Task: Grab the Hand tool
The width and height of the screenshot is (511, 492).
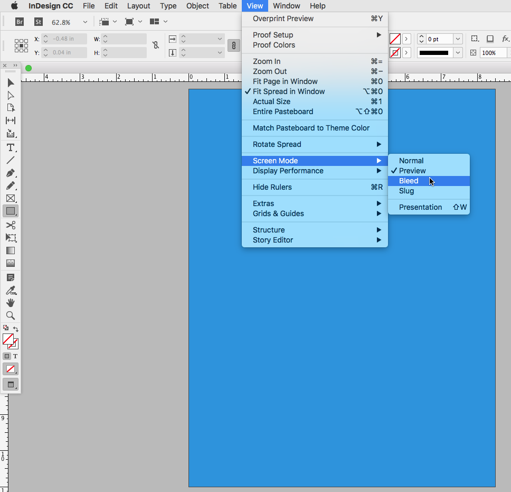Action: coord(10,303)
